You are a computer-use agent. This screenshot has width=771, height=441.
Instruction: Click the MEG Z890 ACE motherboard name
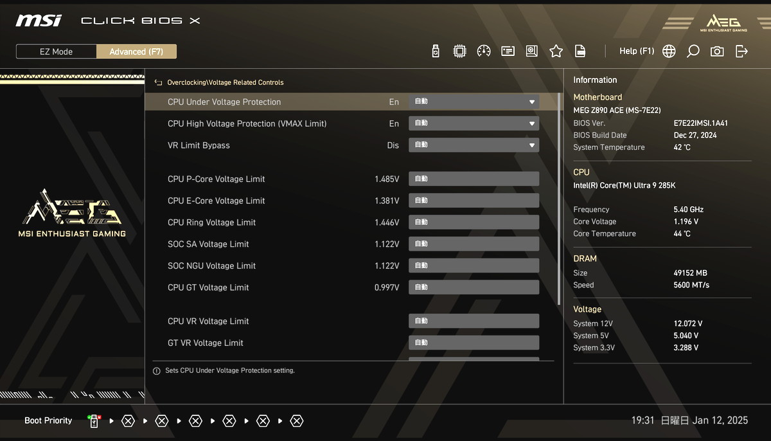click(617, 110)
